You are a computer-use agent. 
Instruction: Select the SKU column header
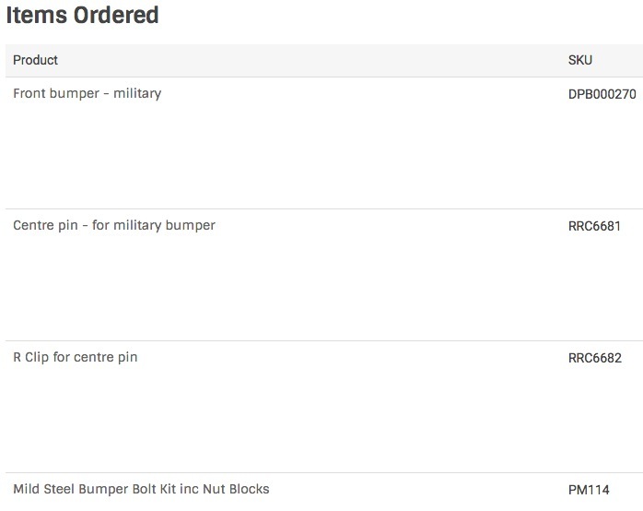pyautogui.click(x=579, y=60)
